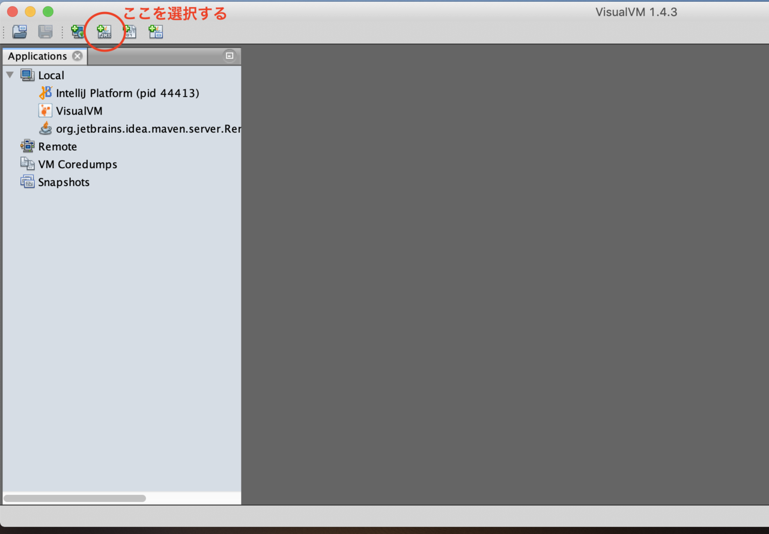Click the grayed-out Save snapshot icon
The height and width of the screenshot is (534, 769).
[x=46, y=32]
